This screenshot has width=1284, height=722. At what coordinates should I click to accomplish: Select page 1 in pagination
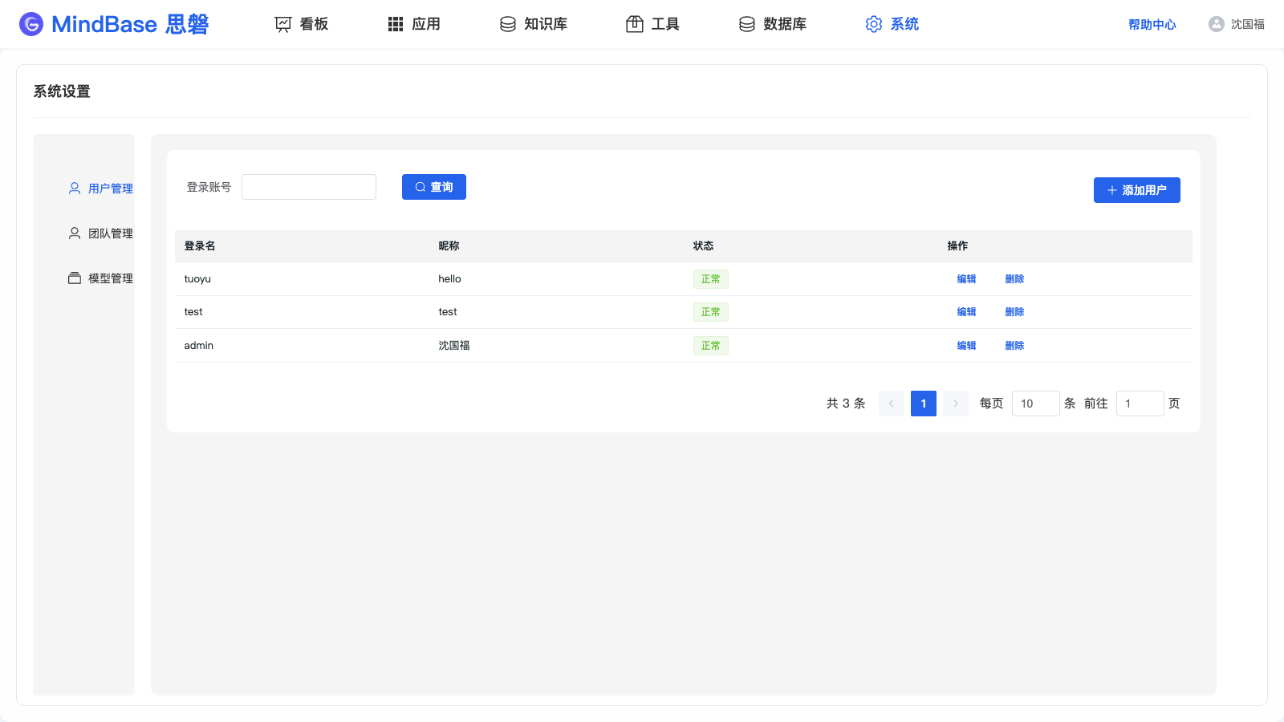tap(924, 404)
